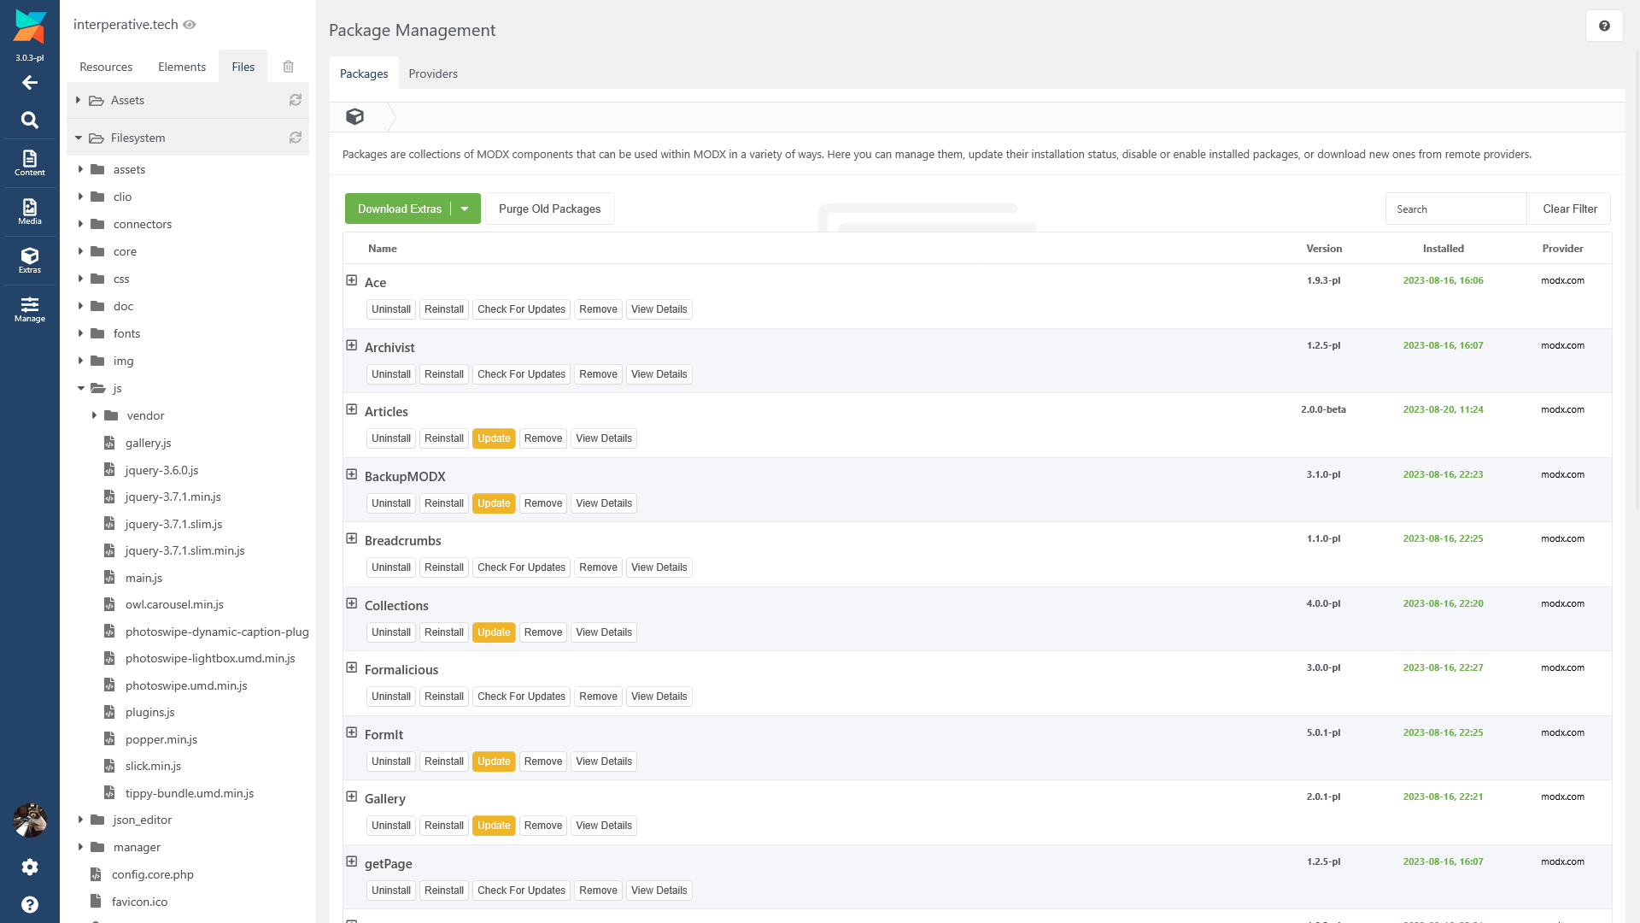Sort by Version column header
This screenshot has height=923, width=1640.
(1324, 249)
